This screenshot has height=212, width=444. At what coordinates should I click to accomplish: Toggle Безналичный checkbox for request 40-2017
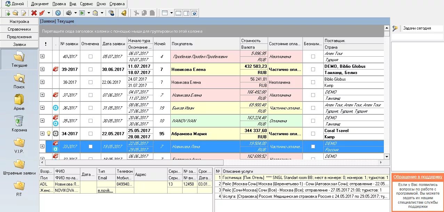tap(313, 56)
